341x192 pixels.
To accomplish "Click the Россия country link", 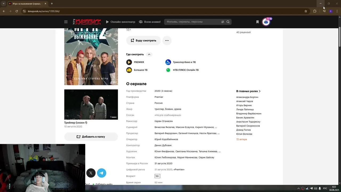I will 159,103.
